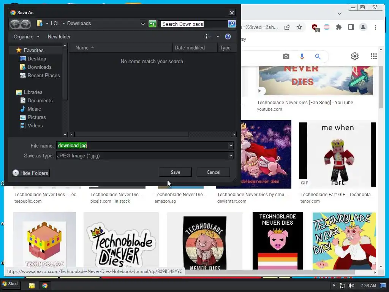Open the Pictures library
The image size is (389, 292).
[36, 117]
